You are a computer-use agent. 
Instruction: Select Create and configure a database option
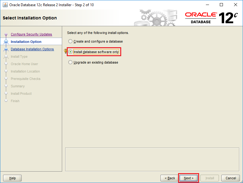pyautogui.click(x=96, y=41)
